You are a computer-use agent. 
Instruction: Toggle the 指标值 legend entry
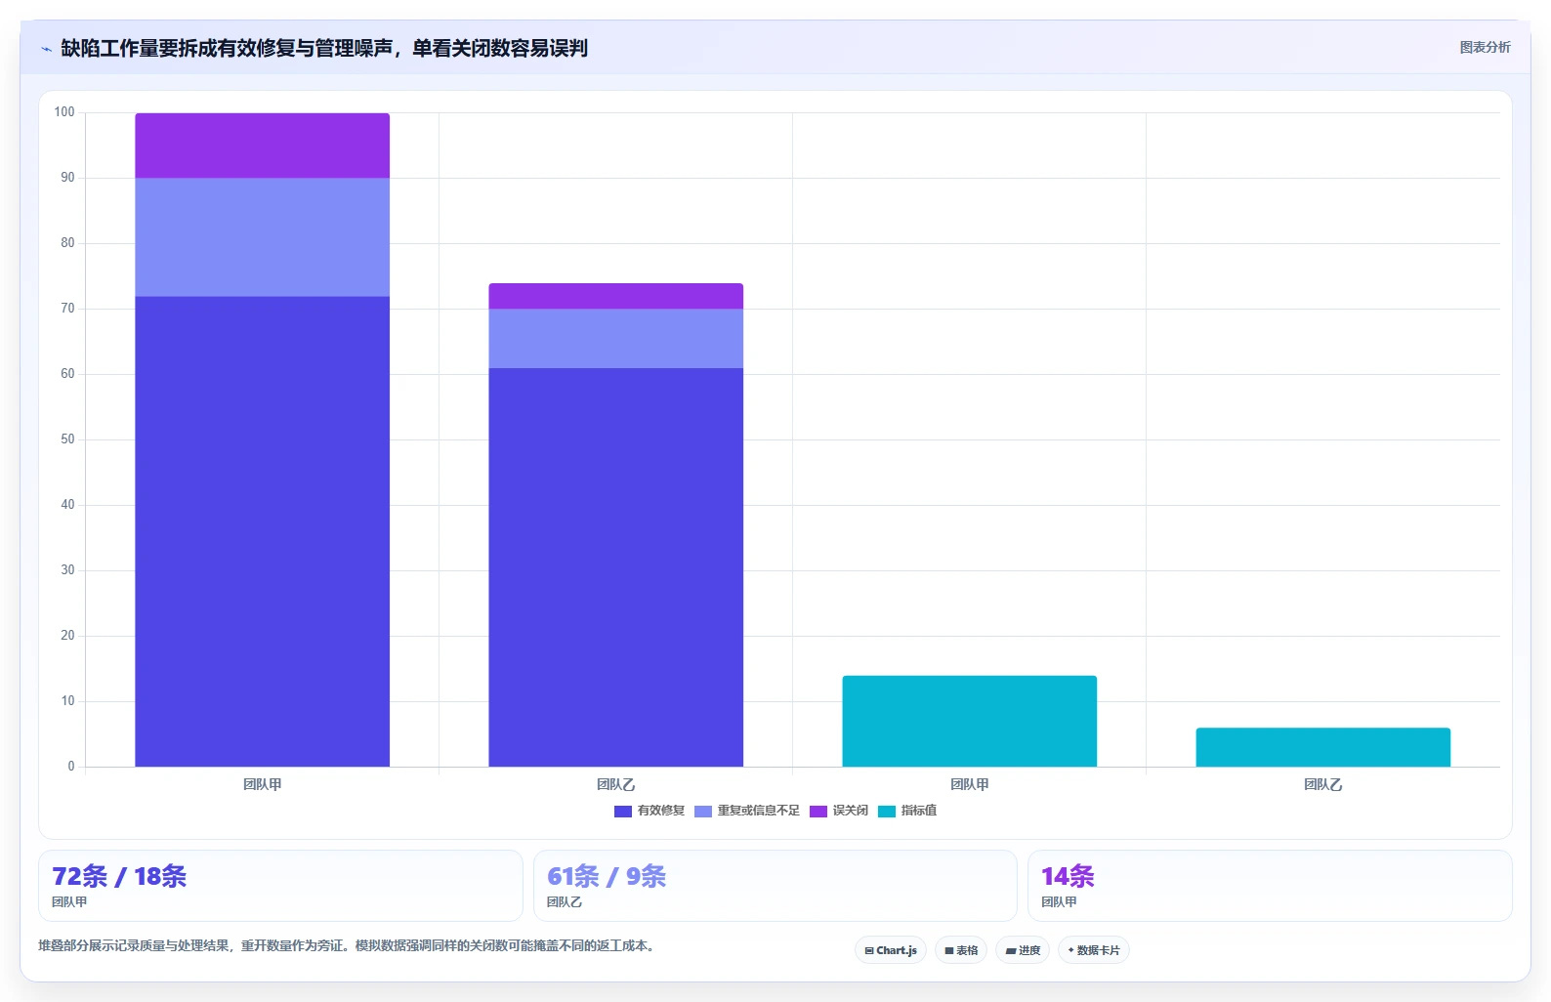907,811
